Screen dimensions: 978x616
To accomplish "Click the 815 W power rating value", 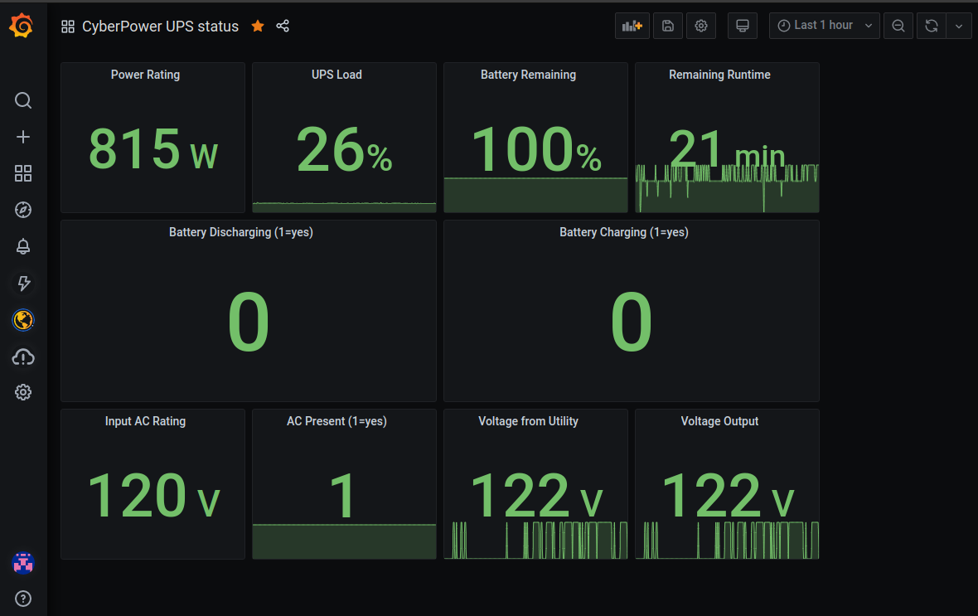I will pos(153,149).
